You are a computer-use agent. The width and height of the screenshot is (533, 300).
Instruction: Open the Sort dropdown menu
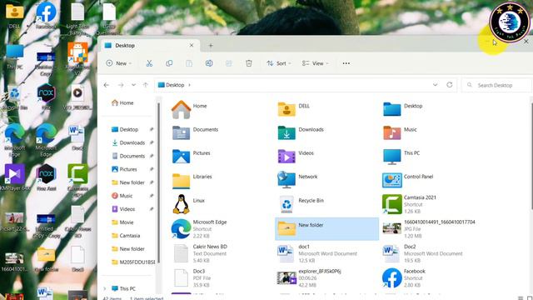click(x=279, y=63)
